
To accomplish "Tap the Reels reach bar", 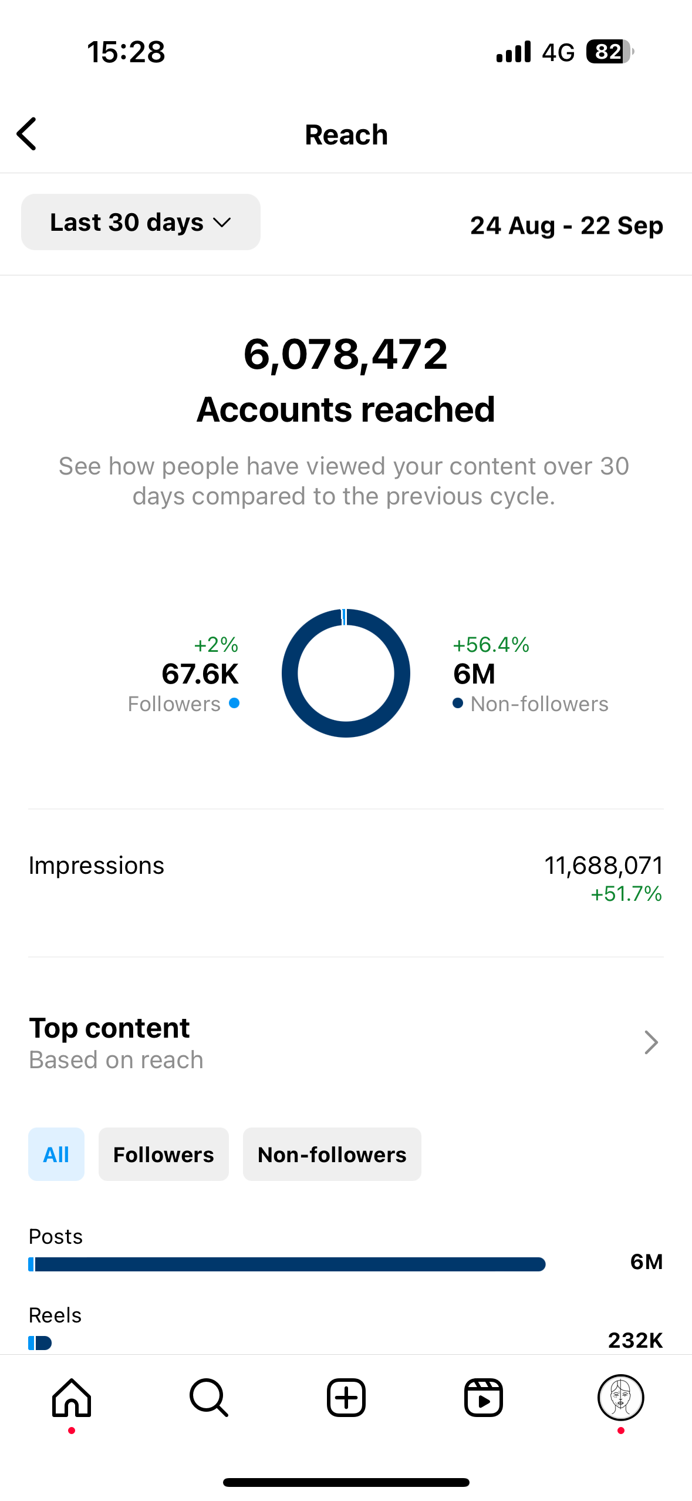I will (x=40, y=1342).
